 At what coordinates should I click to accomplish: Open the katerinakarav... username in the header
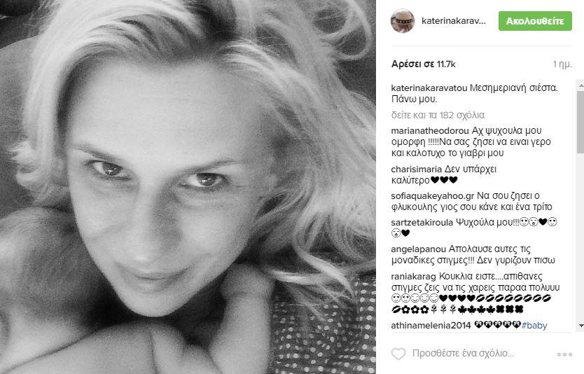coord(454,21)
